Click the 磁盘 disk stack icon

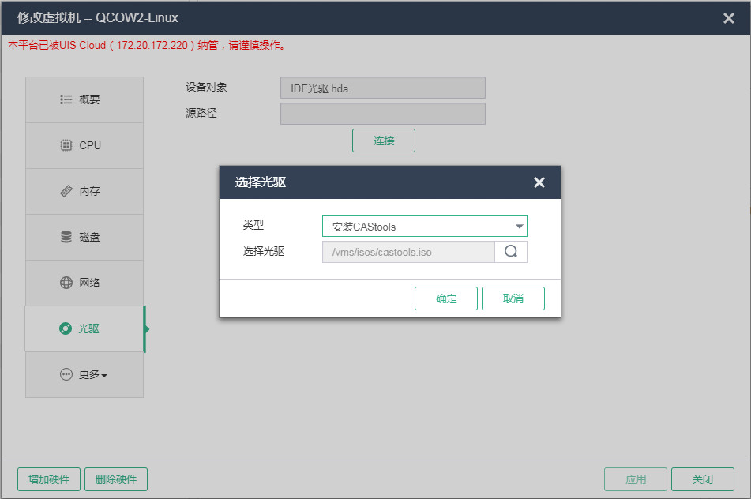click(66, 237)
